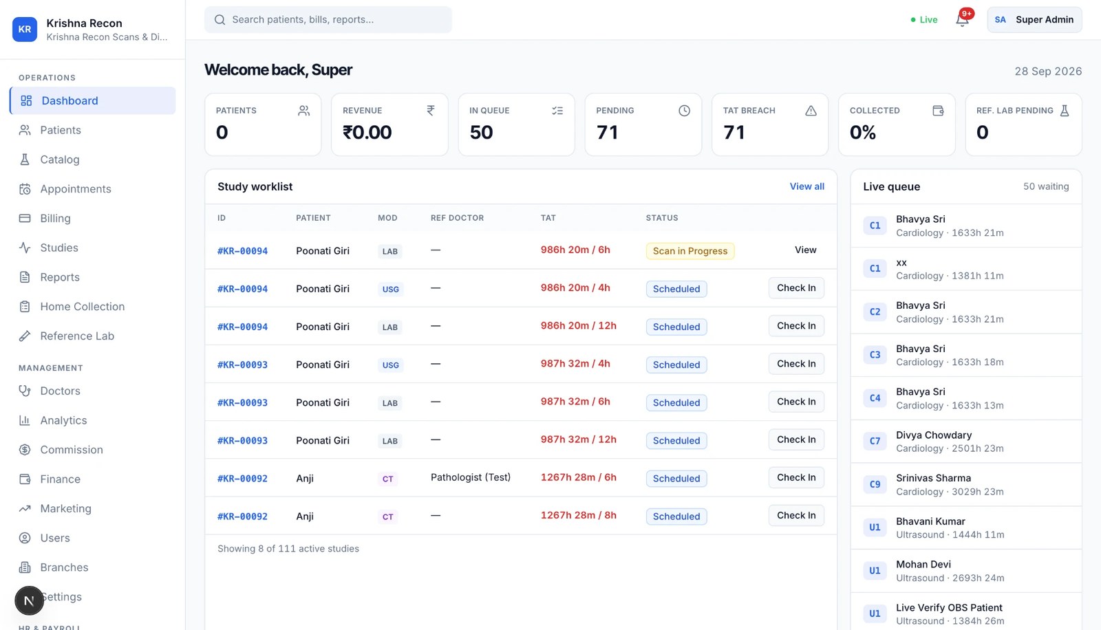The width and height of the screenshot is (1101, 630).
Task: Click the round N badge icon
Action: tap(29, 600)
